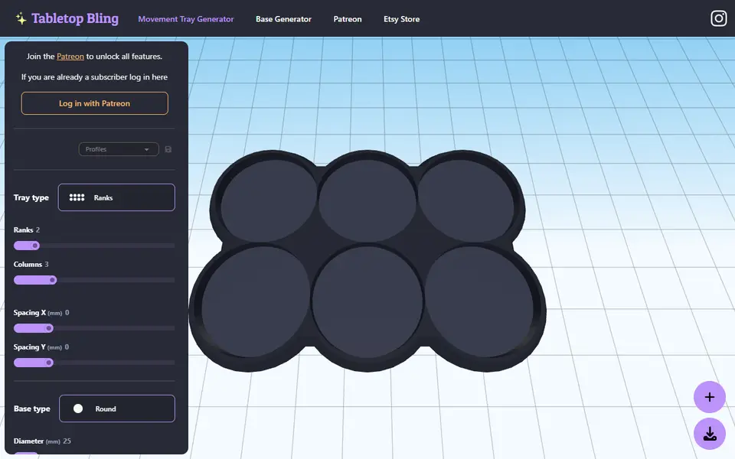The height and width of the screenshot is (459, 735).
Task: Click the Base type label
Action: pyautogui.click(x=32, y=409)
